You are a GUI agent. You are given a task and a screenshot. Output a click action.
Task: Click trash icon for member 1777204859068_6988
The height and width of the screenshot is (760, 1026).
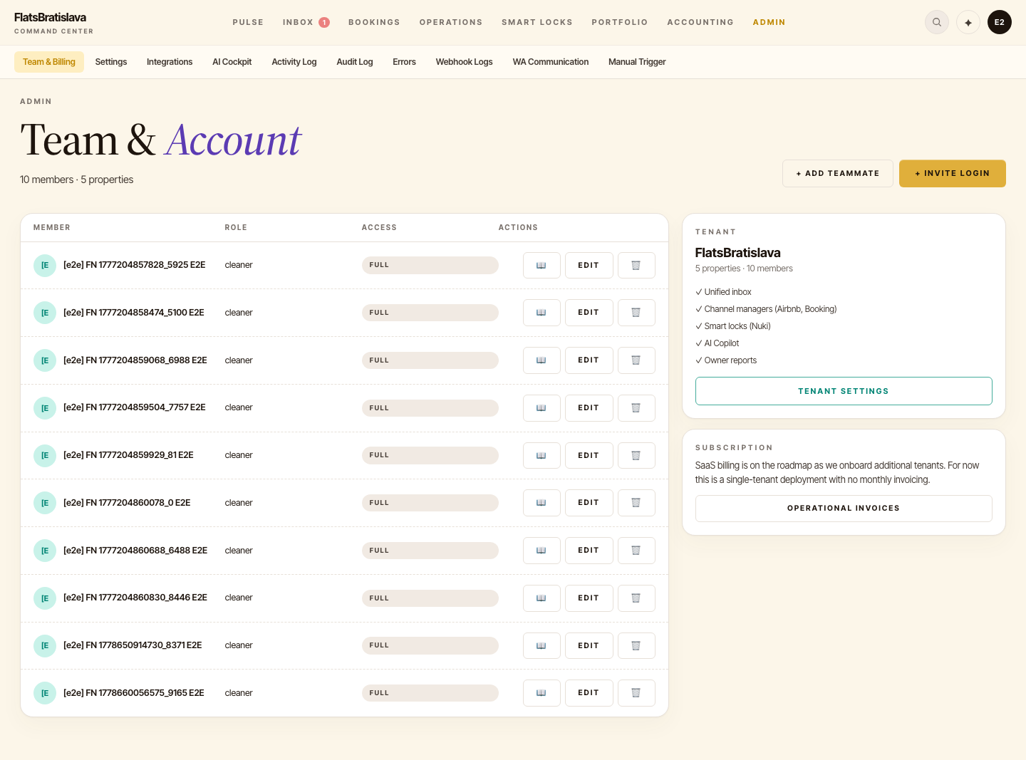click(636, 360)
